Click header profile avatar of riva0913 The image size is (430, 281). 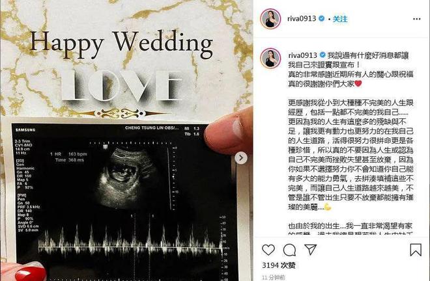point(270,19)
